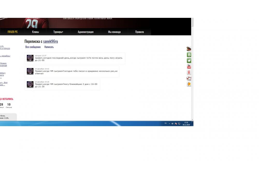Click the Action Center flag tray icon

(176, 124)
